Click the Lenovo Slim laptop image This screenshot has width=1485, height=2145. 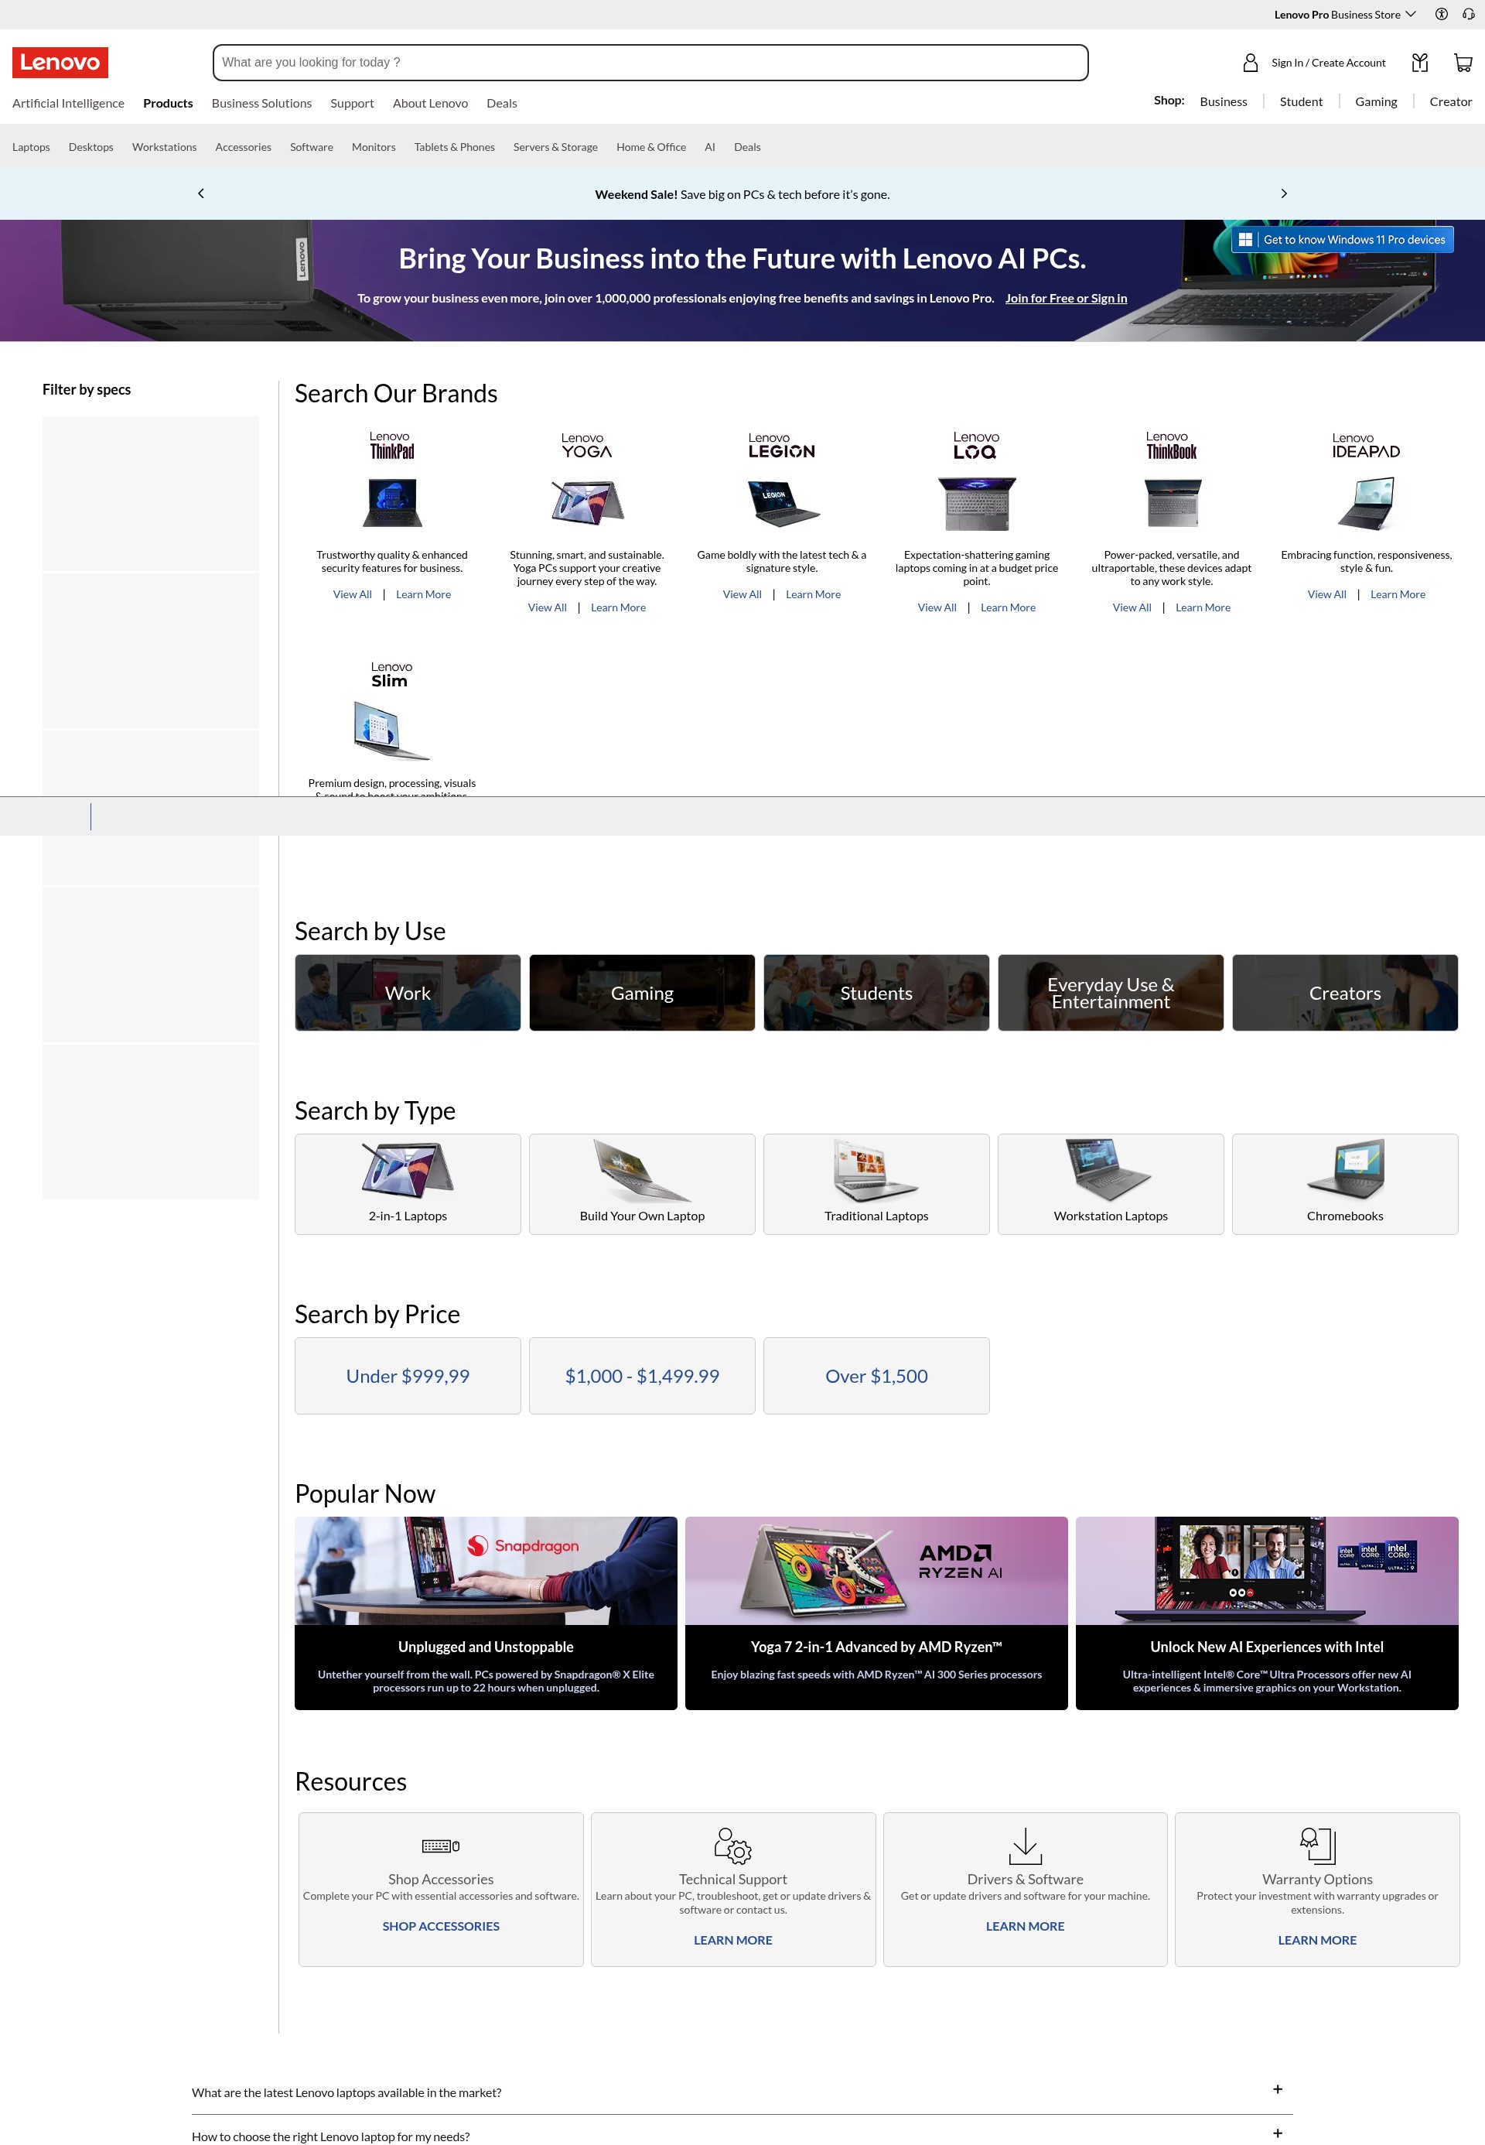click(x=391, y=730)
